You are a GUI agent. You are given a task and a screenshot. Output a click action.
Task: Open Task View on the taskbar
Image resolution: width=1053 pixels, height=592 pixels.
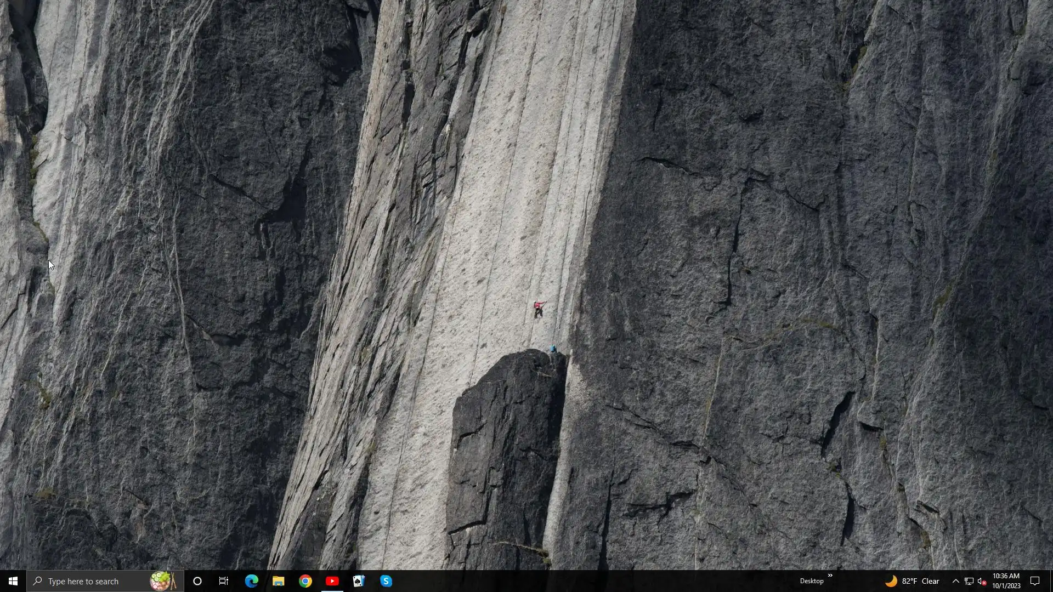coord(224,581)
